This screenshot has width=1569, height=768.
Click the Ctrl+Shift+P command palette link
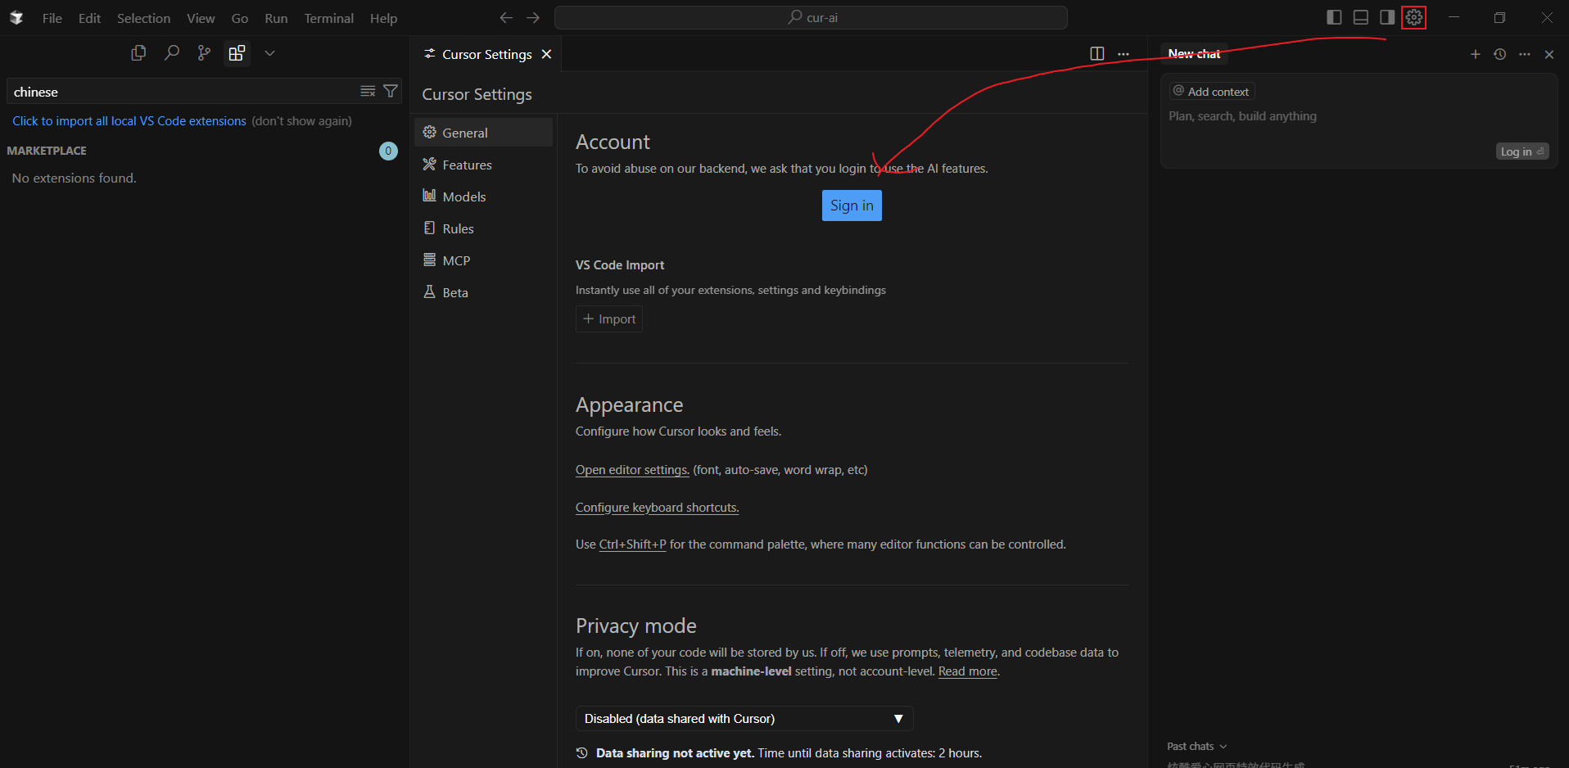[632, 544]
